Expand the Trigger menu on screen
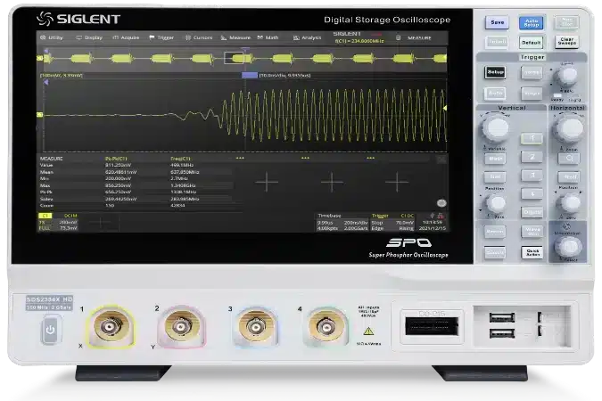The image size is (602, 401). pos(162,37)
